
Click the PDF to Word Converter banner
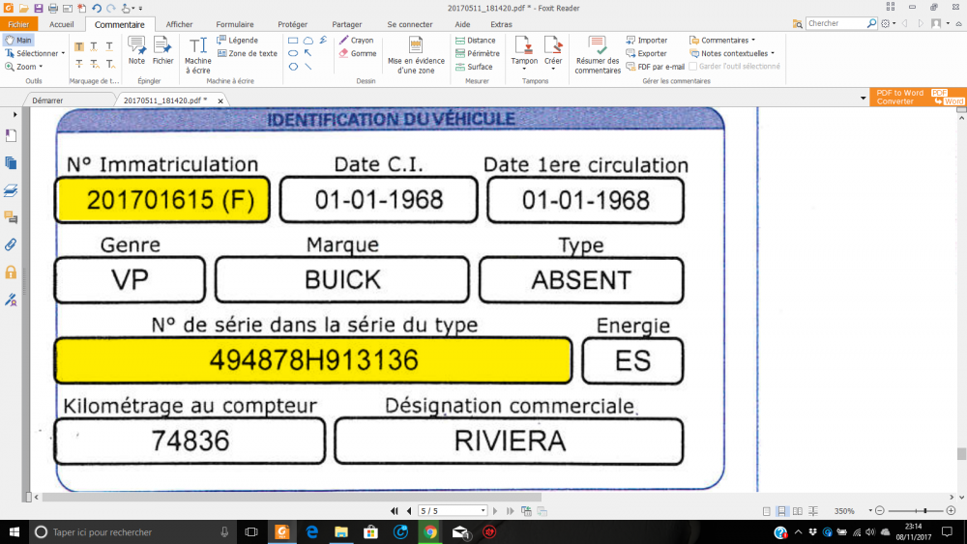point(917,97)
